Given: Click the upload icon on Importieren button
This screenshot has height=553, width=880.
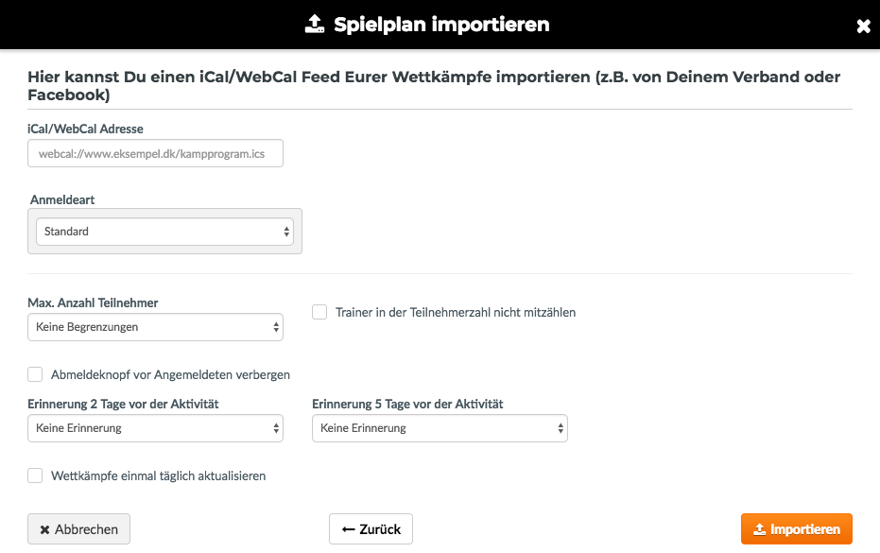Looking at the screenshot, I should tap(759, 529).
